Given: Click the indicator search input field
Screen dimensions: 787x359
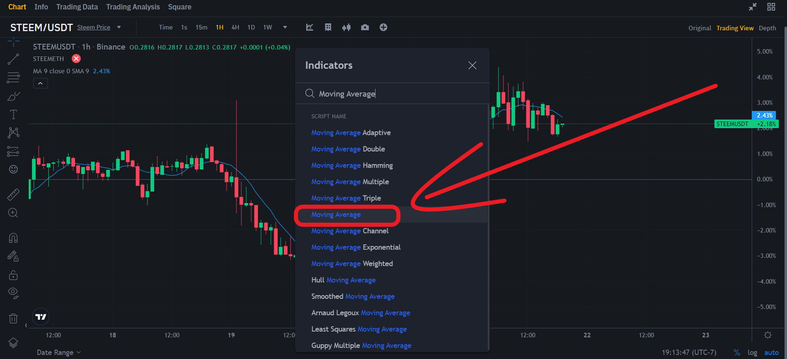Looking at the screenshot, I should click(392, 94).
